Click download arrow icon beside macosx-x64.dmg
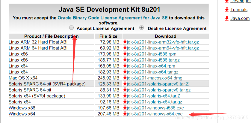The width and height of the screenshot is (251, 123). 125,78
